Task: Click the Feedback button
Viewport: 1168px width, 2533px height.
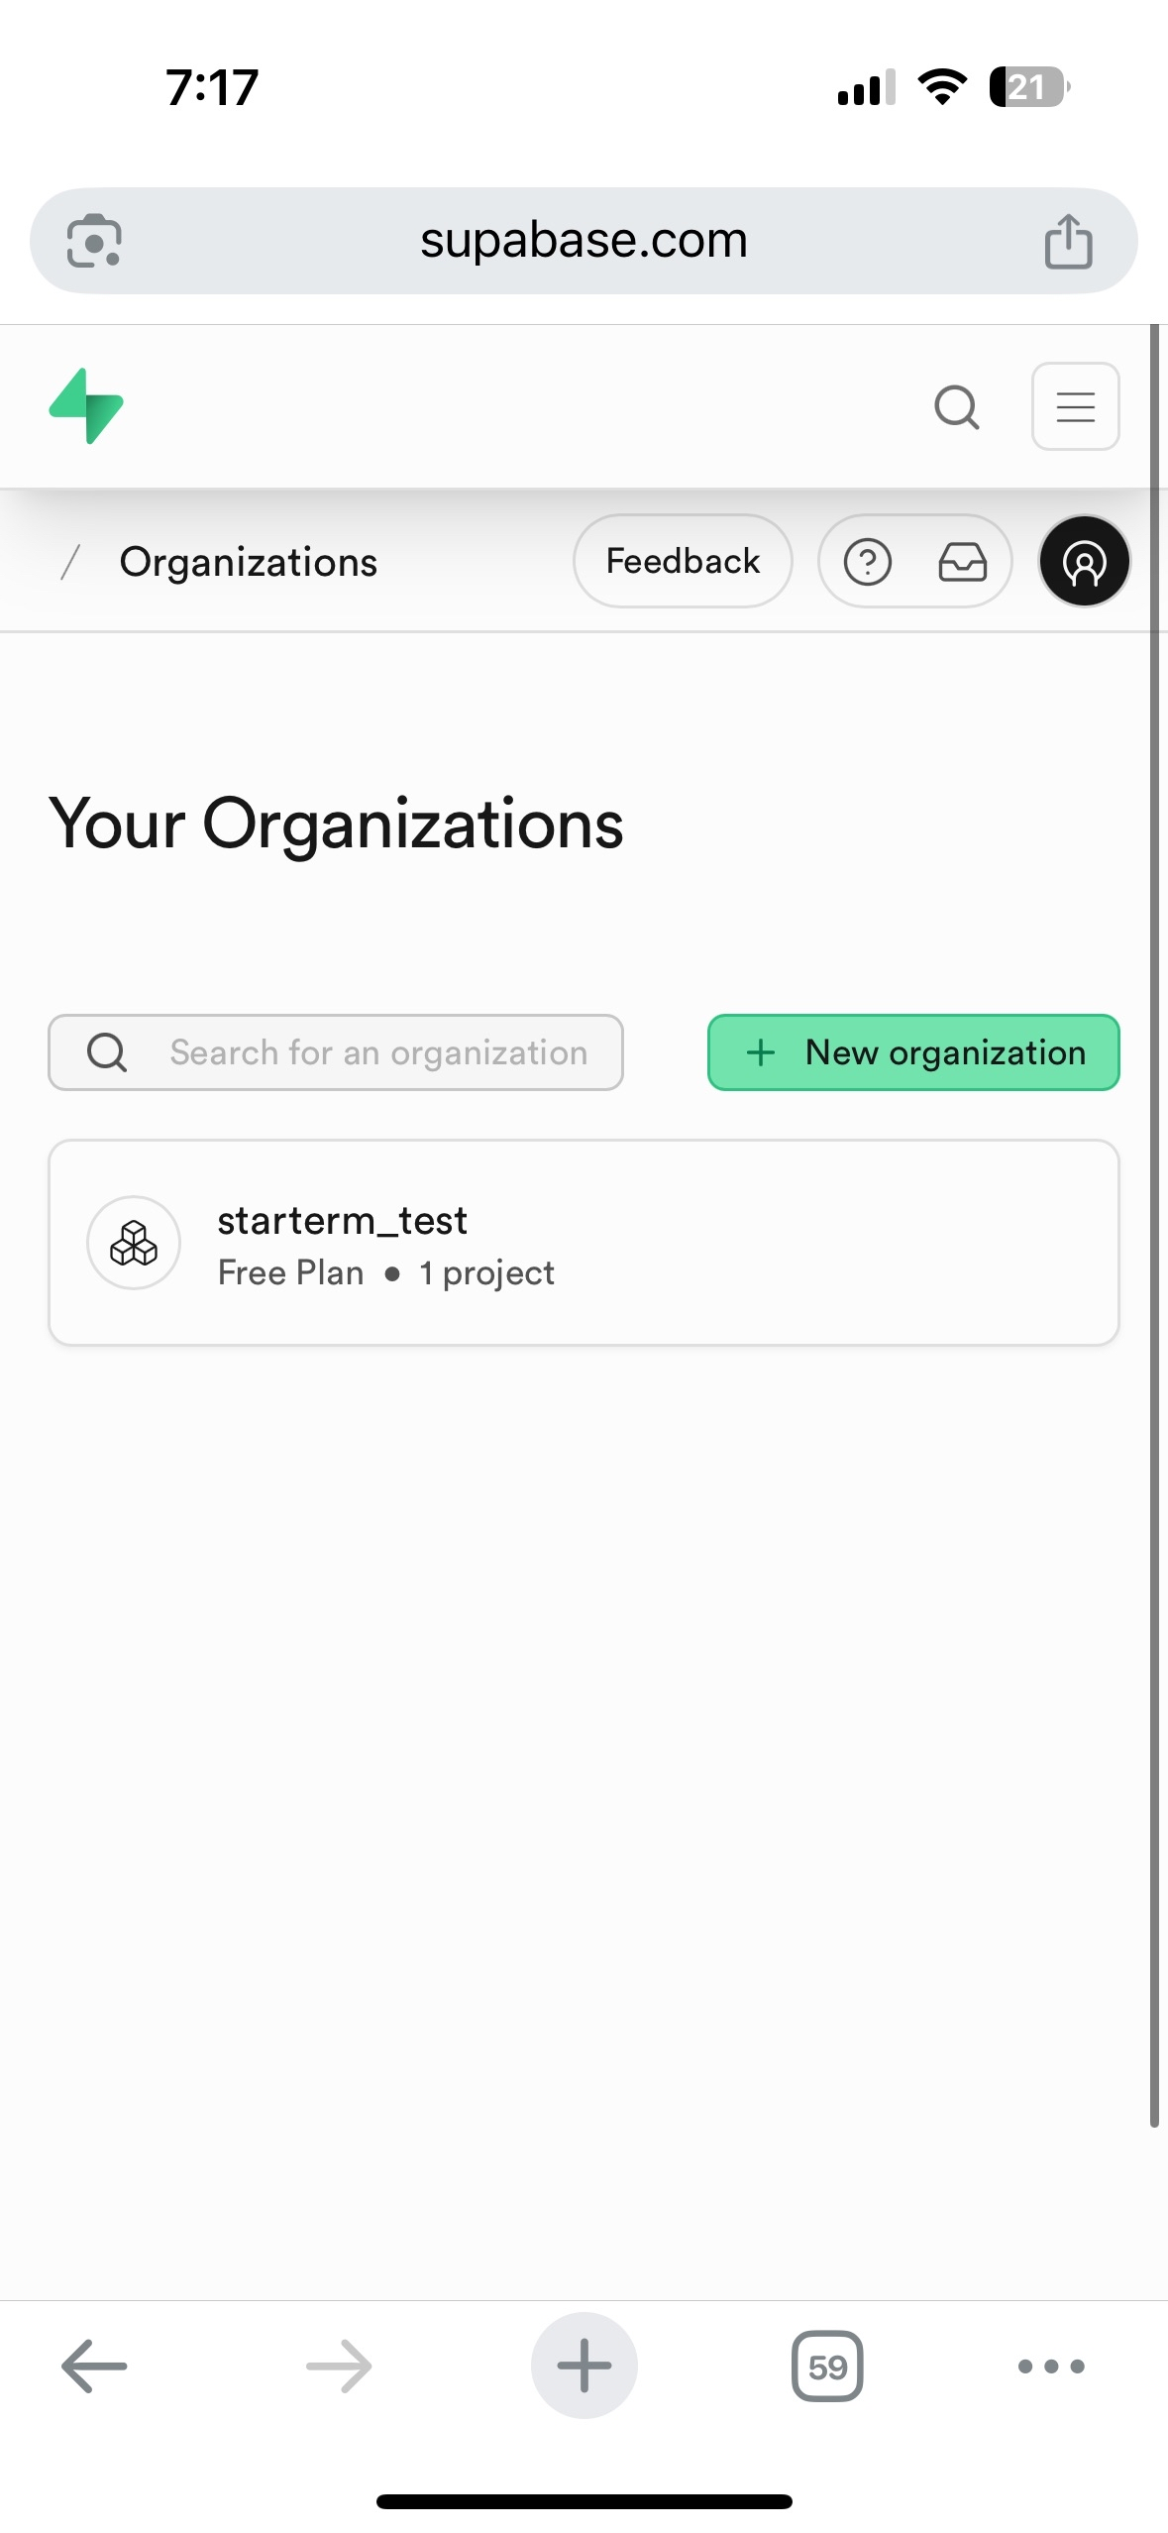Action: tap(683, 562)
